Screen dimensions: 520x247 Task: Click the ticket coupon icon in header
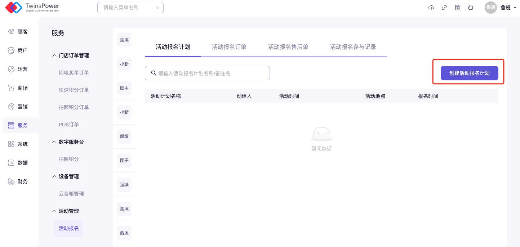470,8
